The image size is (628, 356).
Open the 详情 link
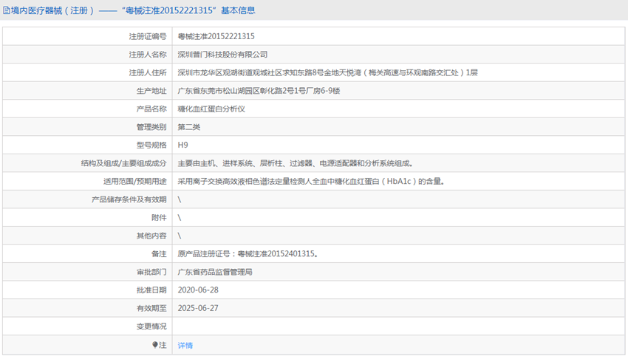[x=185, y=345]
